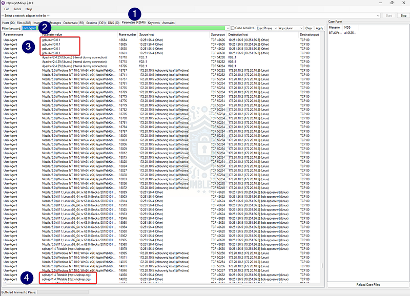Image resolution: width=410 pixels, height=296 pixels.
Task: Switch to the Anomalies tab
Action: tap(169, 23)
